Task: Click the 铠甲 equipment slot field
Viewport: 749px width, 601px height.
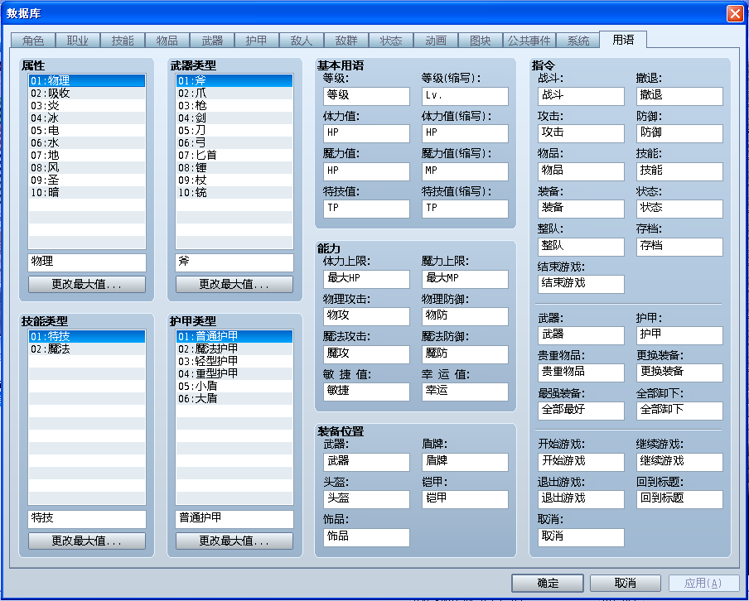Action: [x=466, y=500]
